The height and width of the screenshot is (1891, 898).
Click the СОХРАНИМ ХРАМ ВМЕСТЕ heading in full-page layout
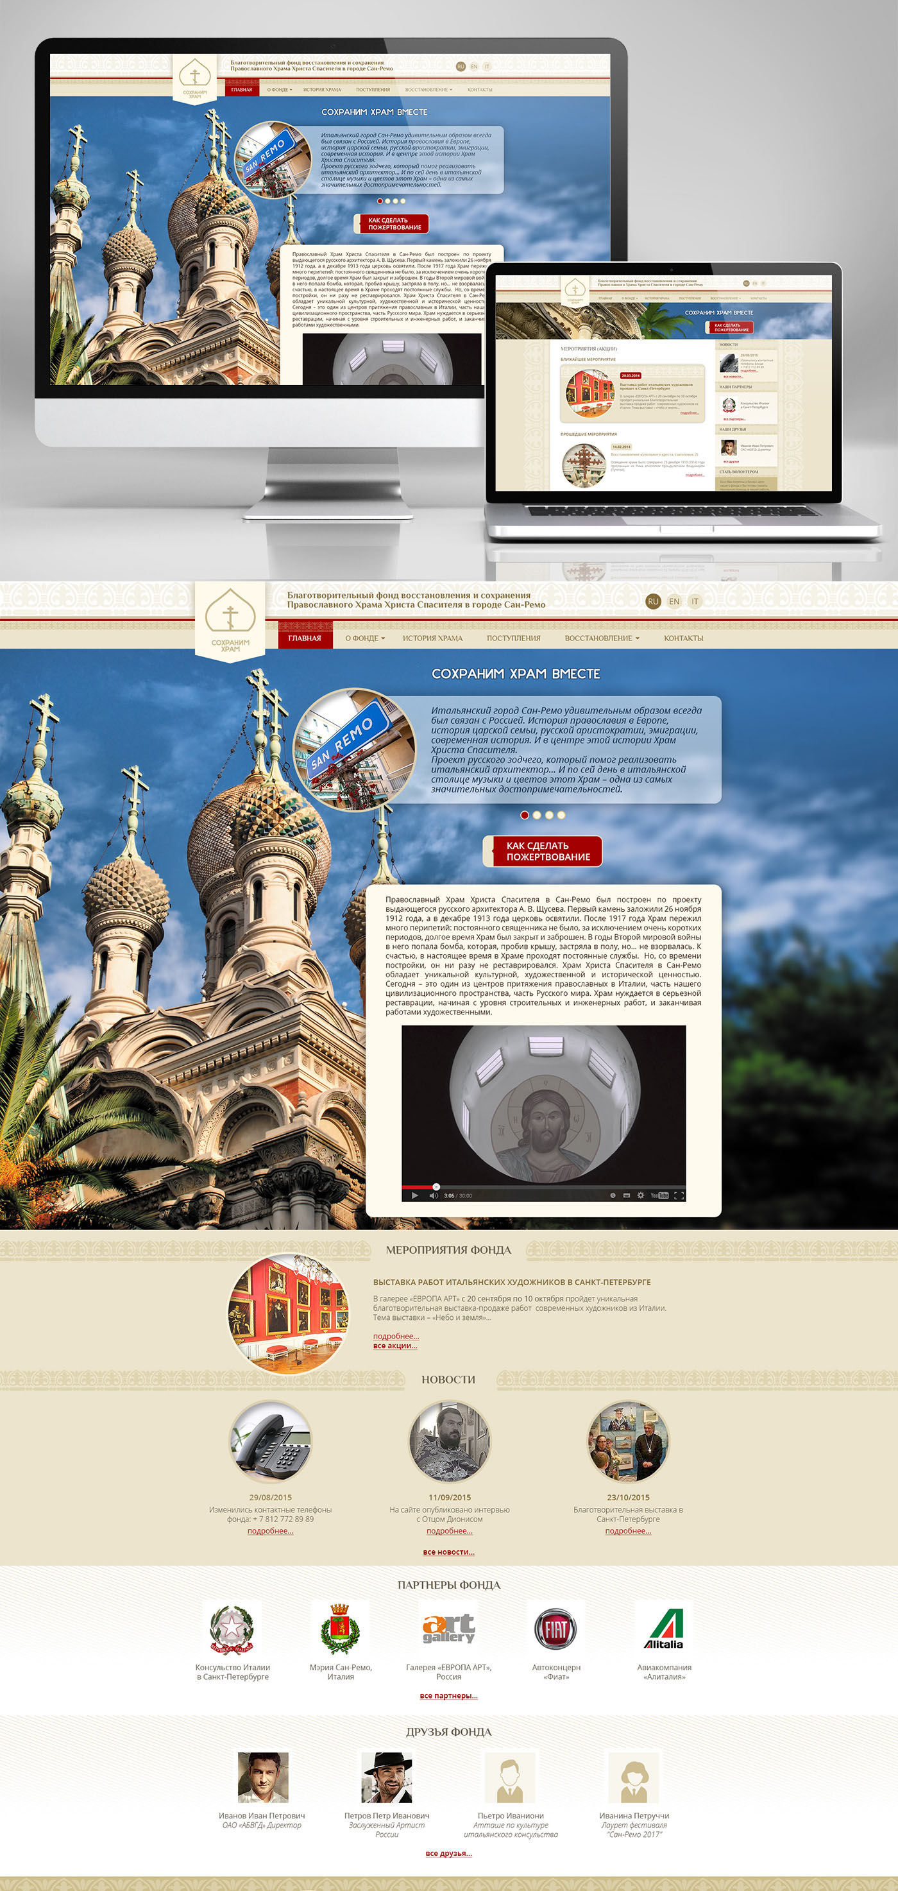coord(516,673)
